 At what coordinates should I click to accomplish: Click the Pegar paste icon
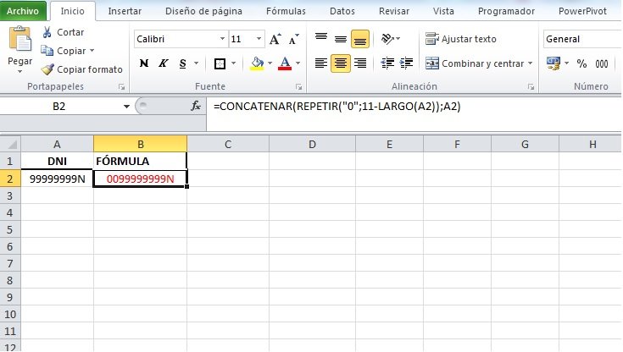click(x=19, y=38)
